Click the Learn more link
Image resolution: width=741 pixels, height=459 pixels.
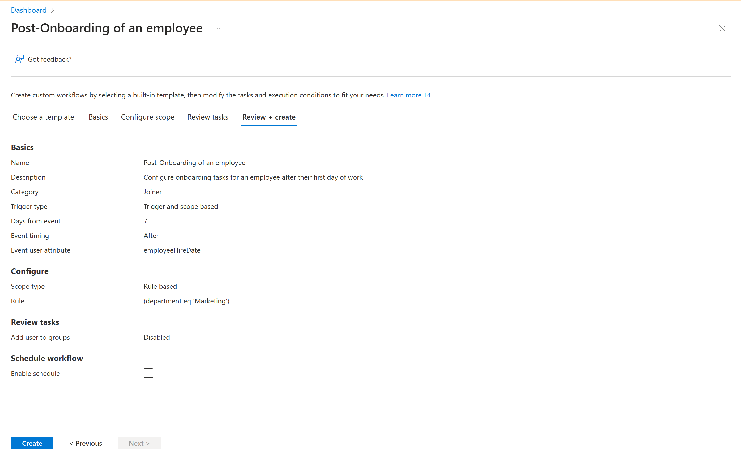[403, 95]
